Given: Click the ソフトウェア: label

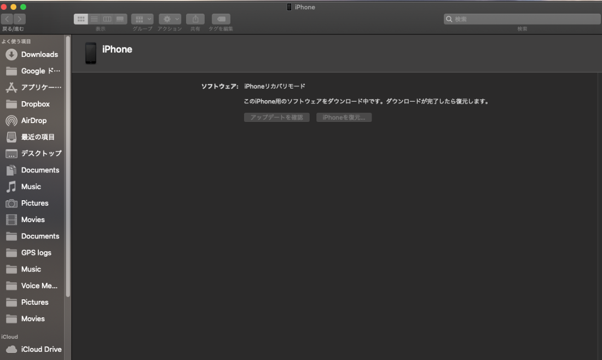Looking at the screenshot, I should (219, 86).
